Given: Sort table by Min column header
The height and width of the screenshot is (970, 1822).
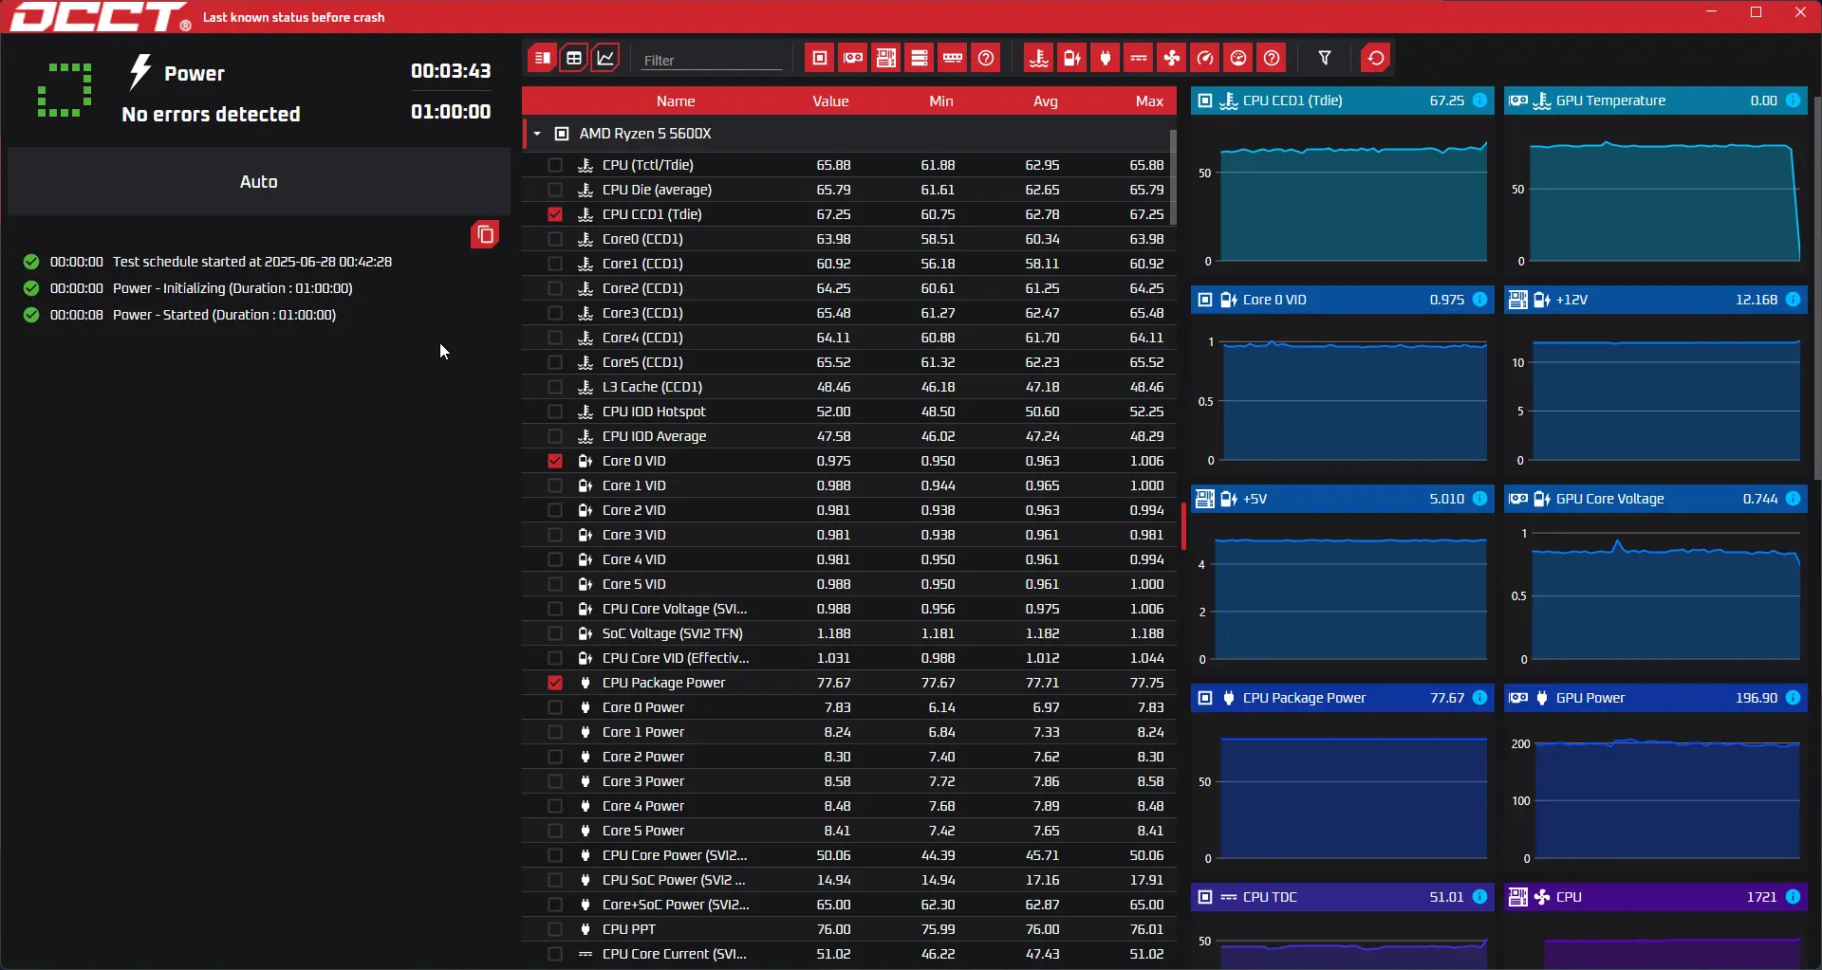Looking at the screenshot, I should point(941,101).
